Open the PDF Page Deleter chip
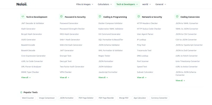This screenshot has width=212, height=105. tap(86, 98)
